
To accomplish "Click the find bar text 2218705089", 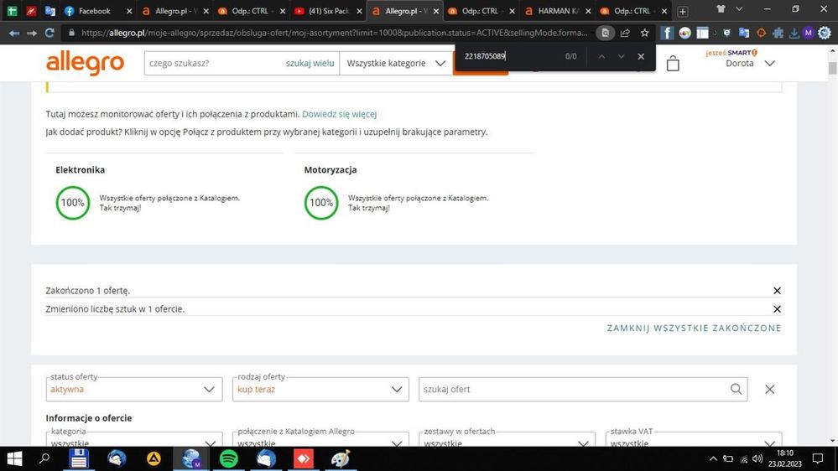I will [484, 56].
